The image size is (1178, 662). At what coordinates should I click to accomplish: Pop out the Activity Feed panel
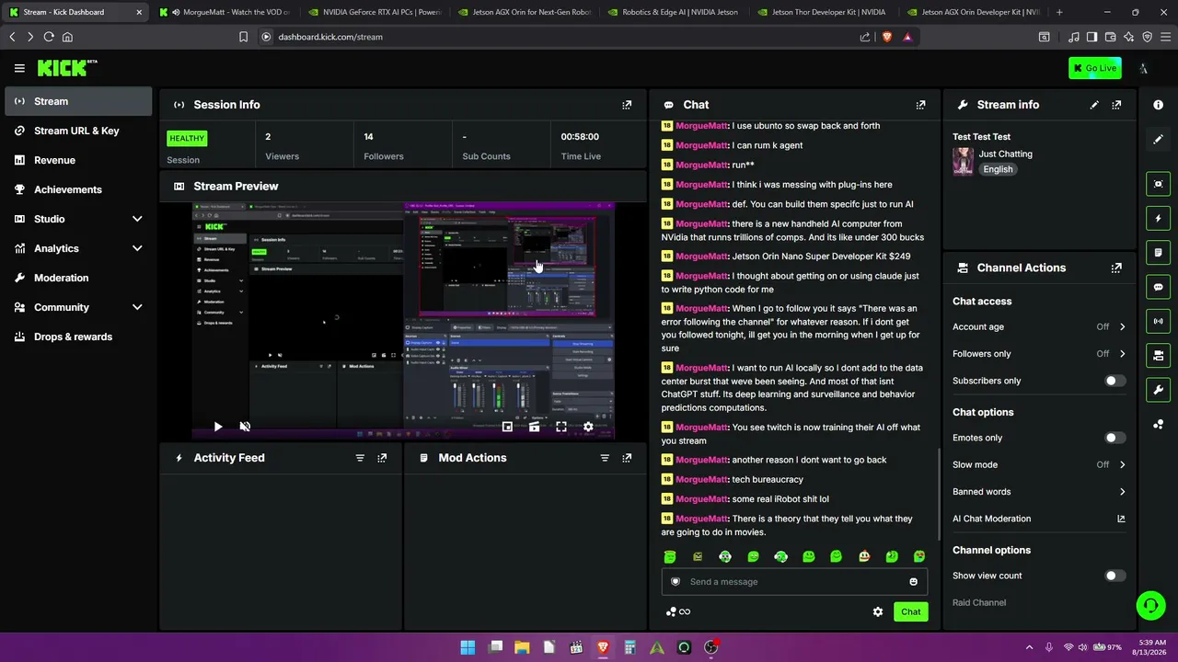click(382, 458)
